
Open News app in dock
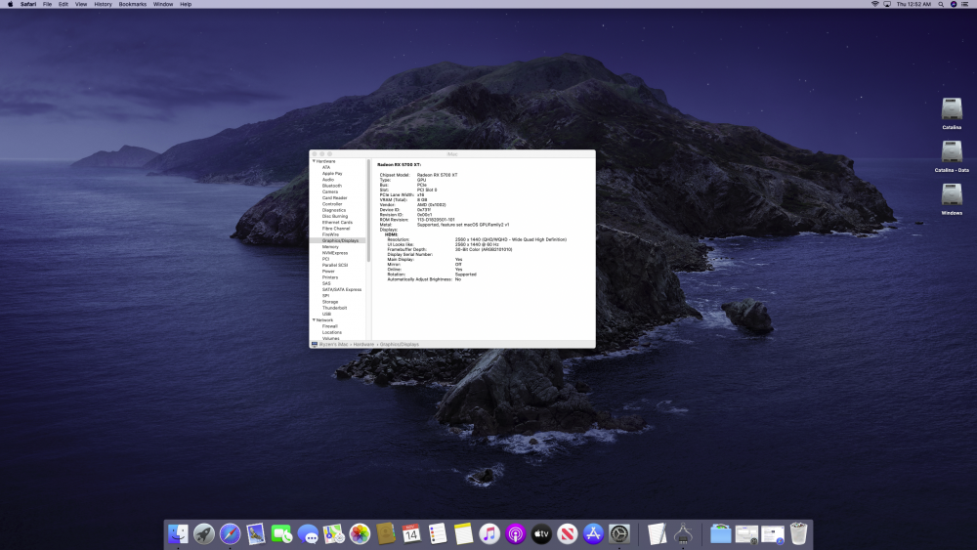(567, 533)
